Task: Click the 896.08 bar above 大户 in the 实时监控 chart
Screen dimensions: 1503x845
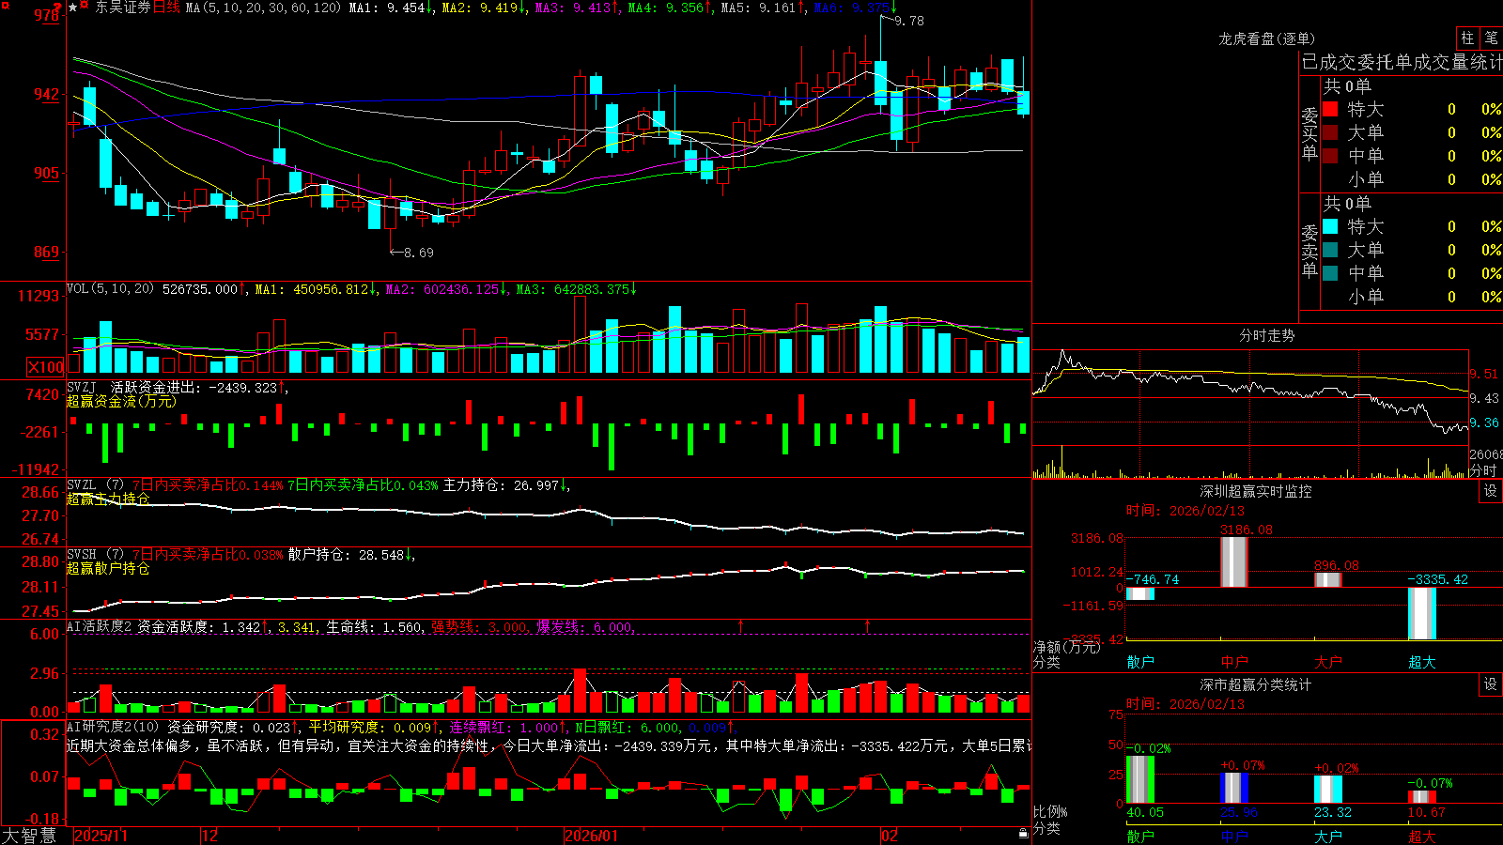Action: (1328, 580)
